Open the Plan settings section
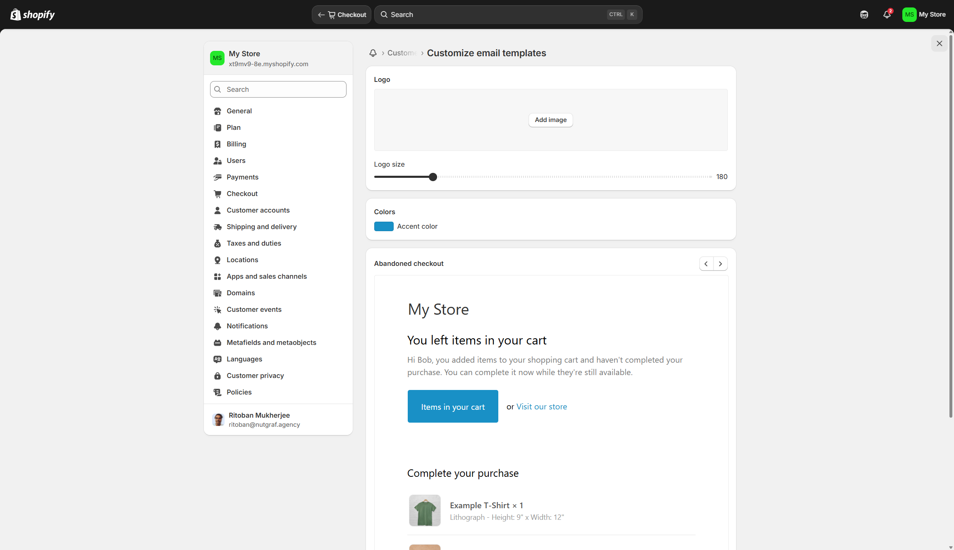The image size is (954, 550). click(x=233, y=127)
